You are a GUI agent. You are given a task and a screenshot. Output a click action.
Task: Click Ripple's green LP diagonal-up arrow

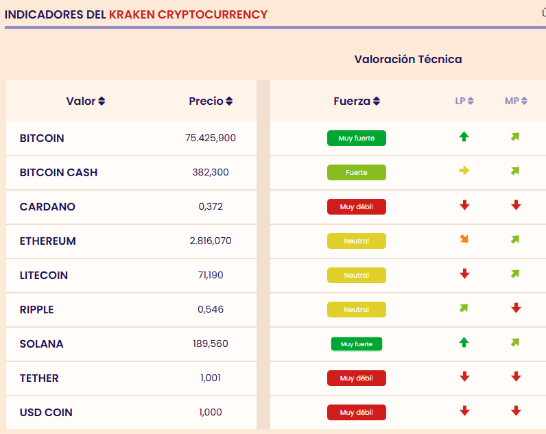464,309
